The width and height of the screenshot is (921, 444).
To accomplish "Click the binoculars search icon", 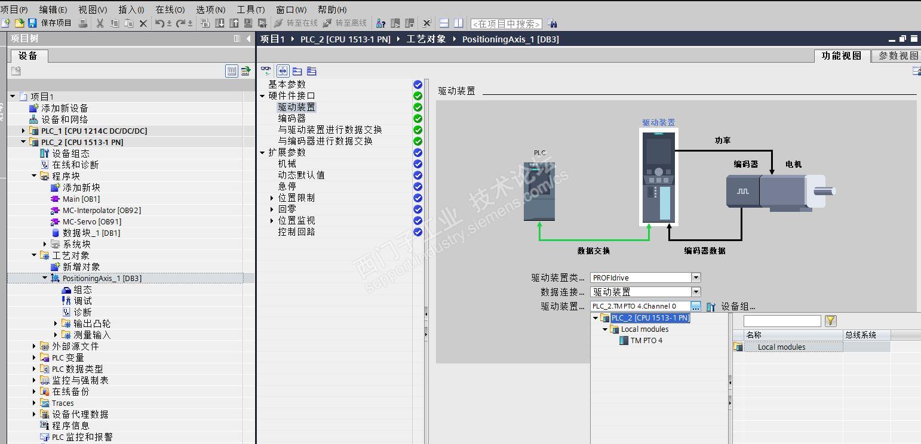I will [x=552, y=23].
